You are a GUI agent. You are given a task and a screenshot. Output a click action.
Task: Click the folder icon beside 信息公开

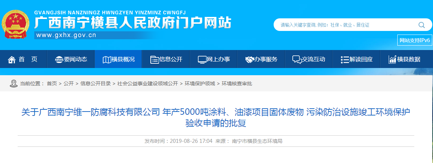tap(154, 59)
